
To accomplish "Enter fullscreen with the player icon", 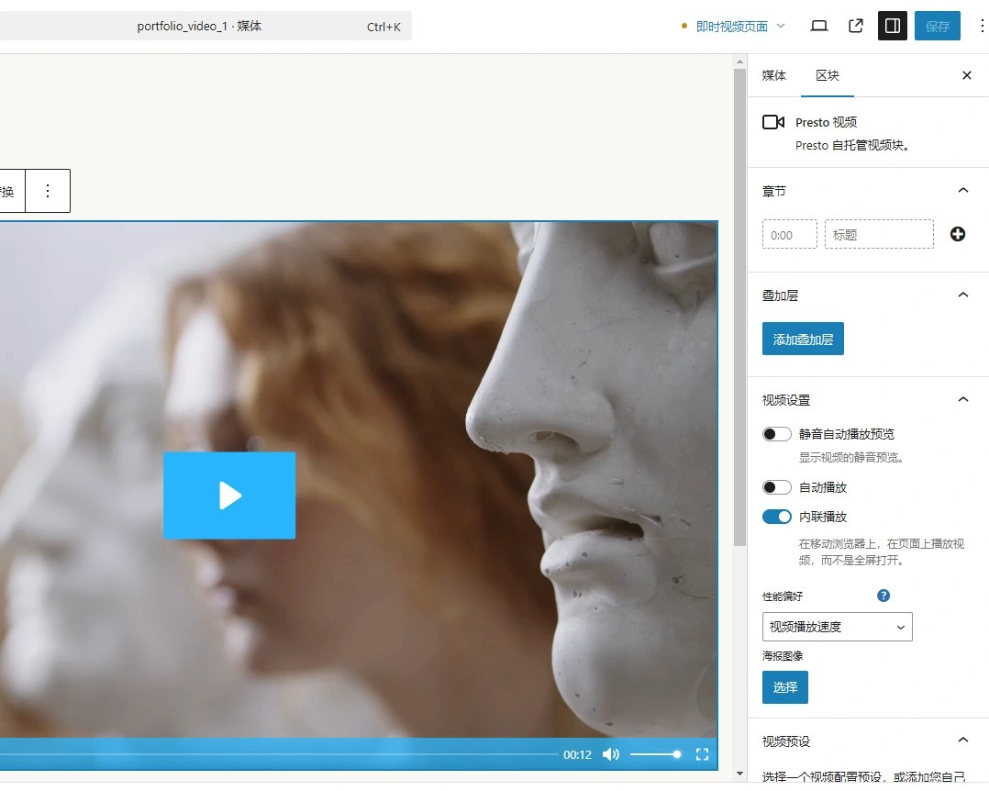I will tap(702, 753).
